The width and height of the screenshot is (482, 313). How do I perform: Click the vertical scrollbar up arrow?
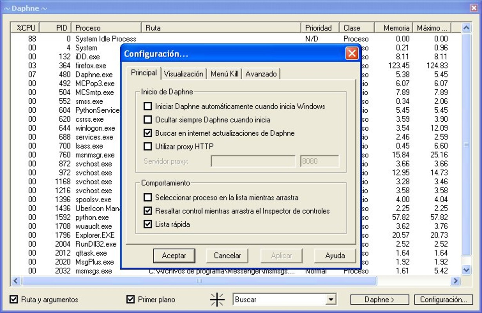click(x=466, y=28)
